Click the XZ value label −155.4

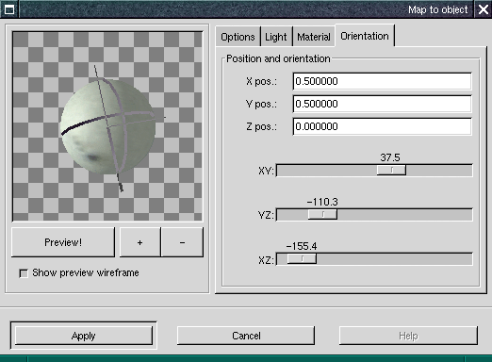302,246
